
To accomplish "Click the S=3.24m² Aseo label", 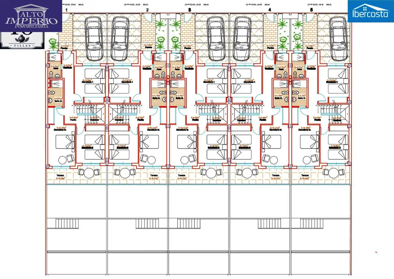I will (55, 67).
